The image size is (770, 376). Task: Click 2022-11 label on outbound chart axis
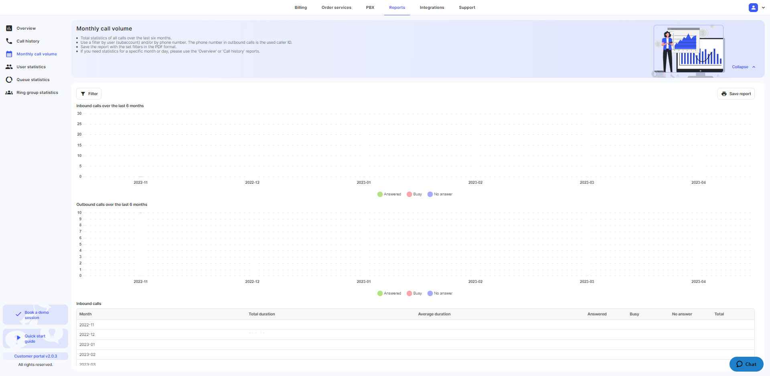[141, 282]
